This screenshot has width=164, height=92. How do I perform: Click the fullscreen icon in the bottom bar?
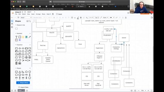[x=152, y=90]
